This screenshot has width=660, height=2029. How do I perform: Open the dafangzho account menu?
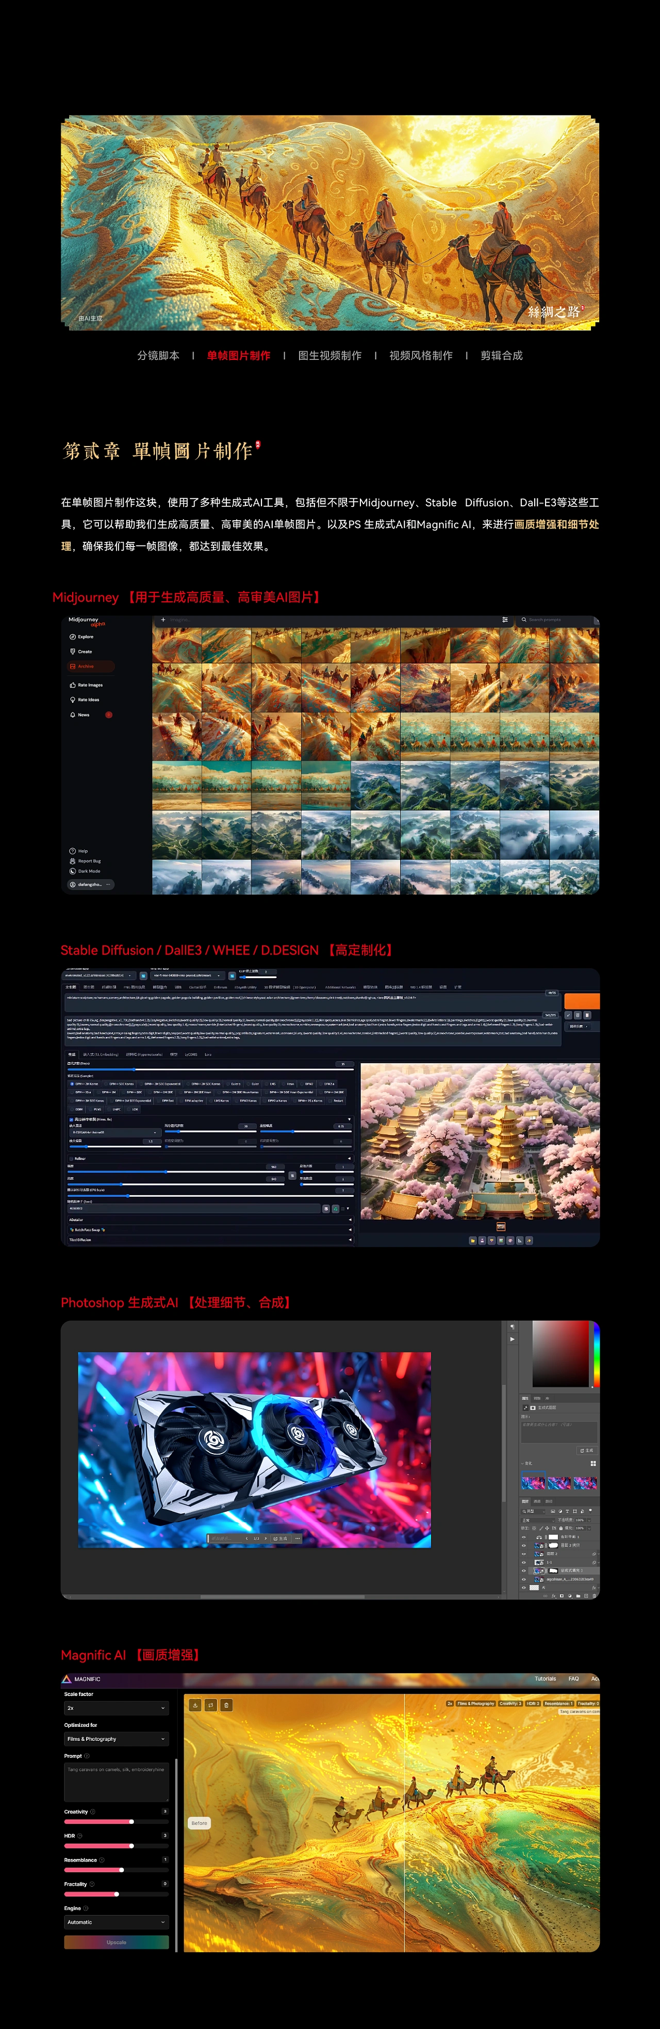click(x=91, y=884)
